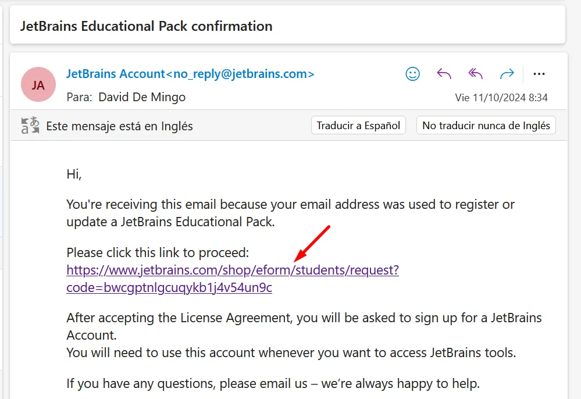Click the Hi greeting line
This screenshot has width=581, height=399.
tap(74, 174)
